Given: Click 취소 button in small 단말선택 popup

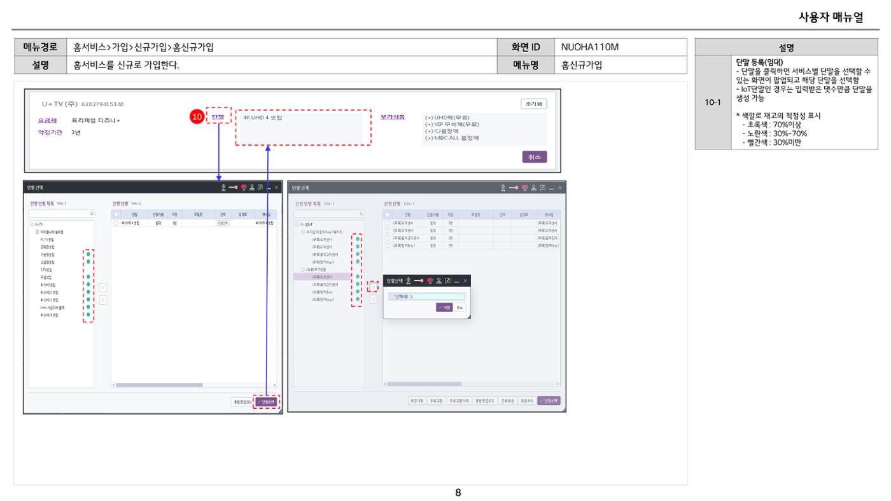Looking at the screenshot, I should (x=460, y=307).
